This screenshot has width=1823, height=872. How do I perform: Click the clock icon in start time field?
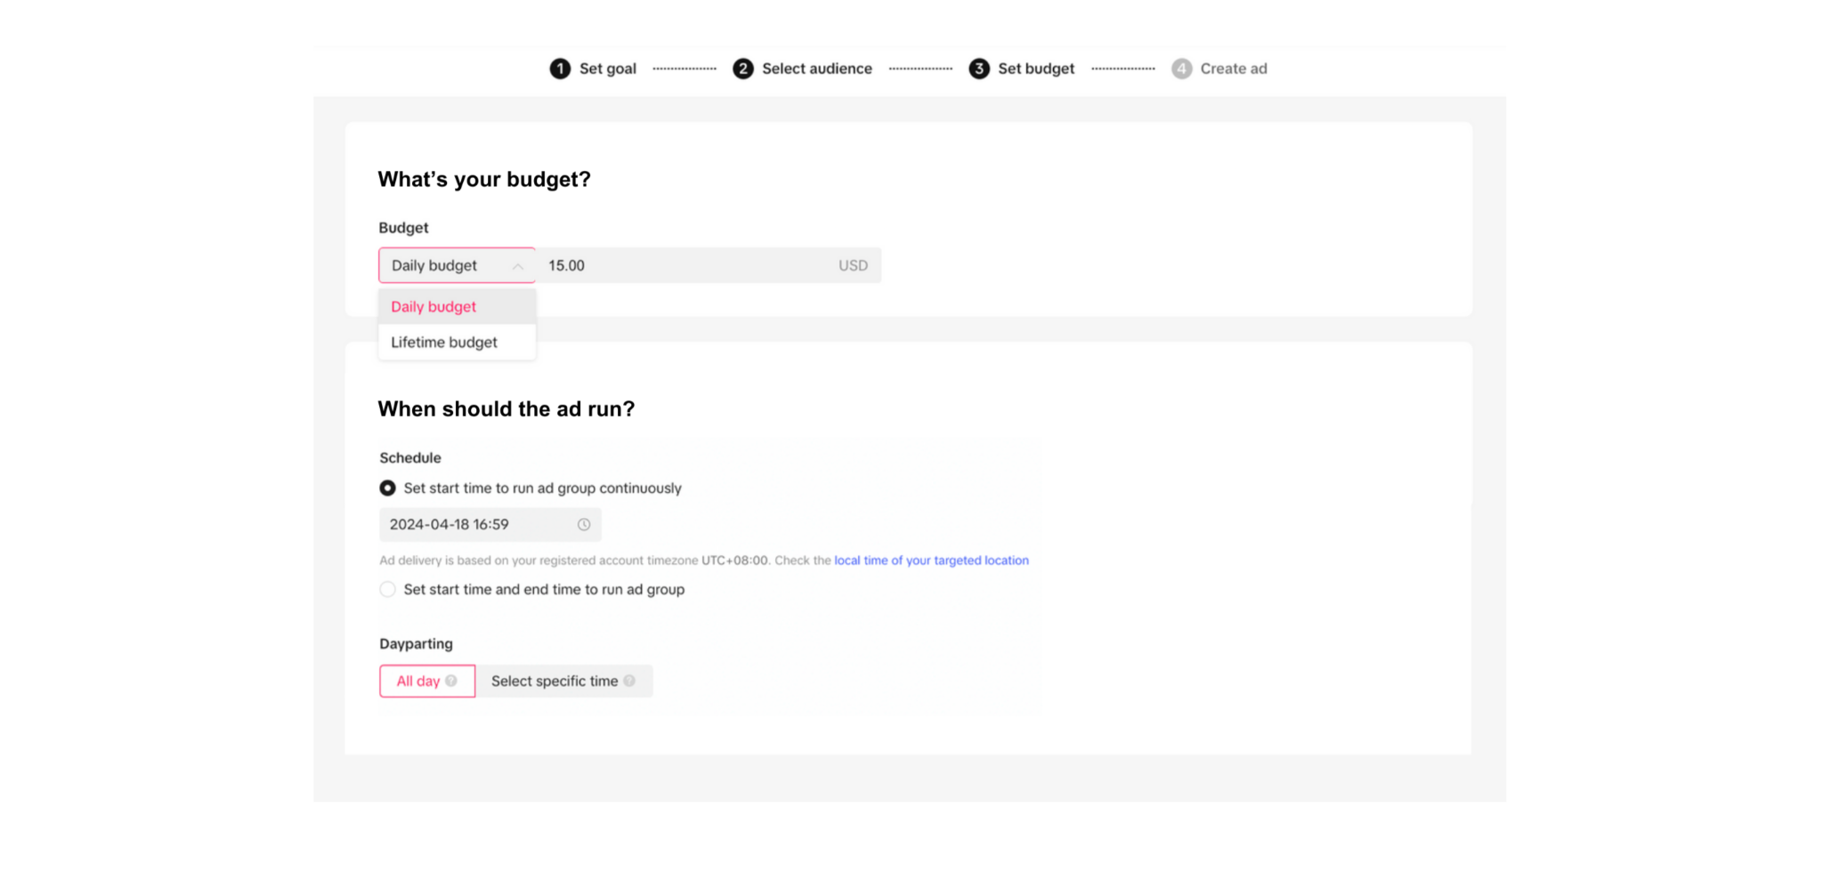(x=584, y=525)
